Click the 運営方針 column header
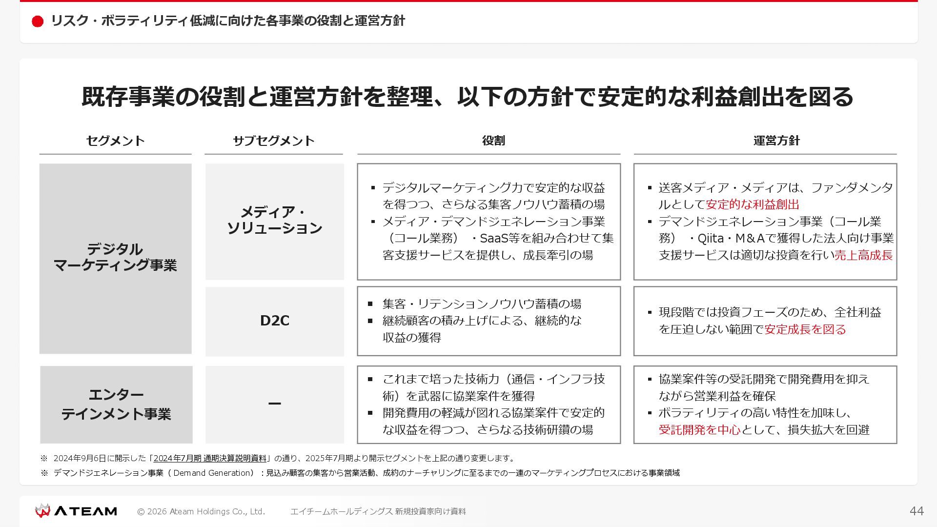The width and height of the screenshot is (937, 527). [776, 141]
